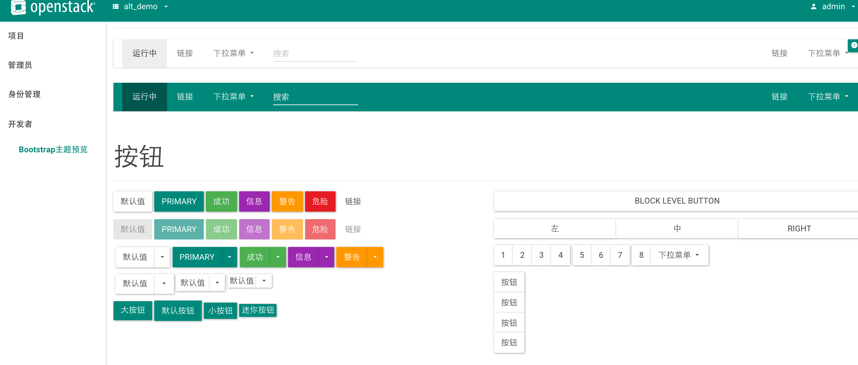Select Bootstrap主题预览 sidebar item

click(x=53, y=149)
